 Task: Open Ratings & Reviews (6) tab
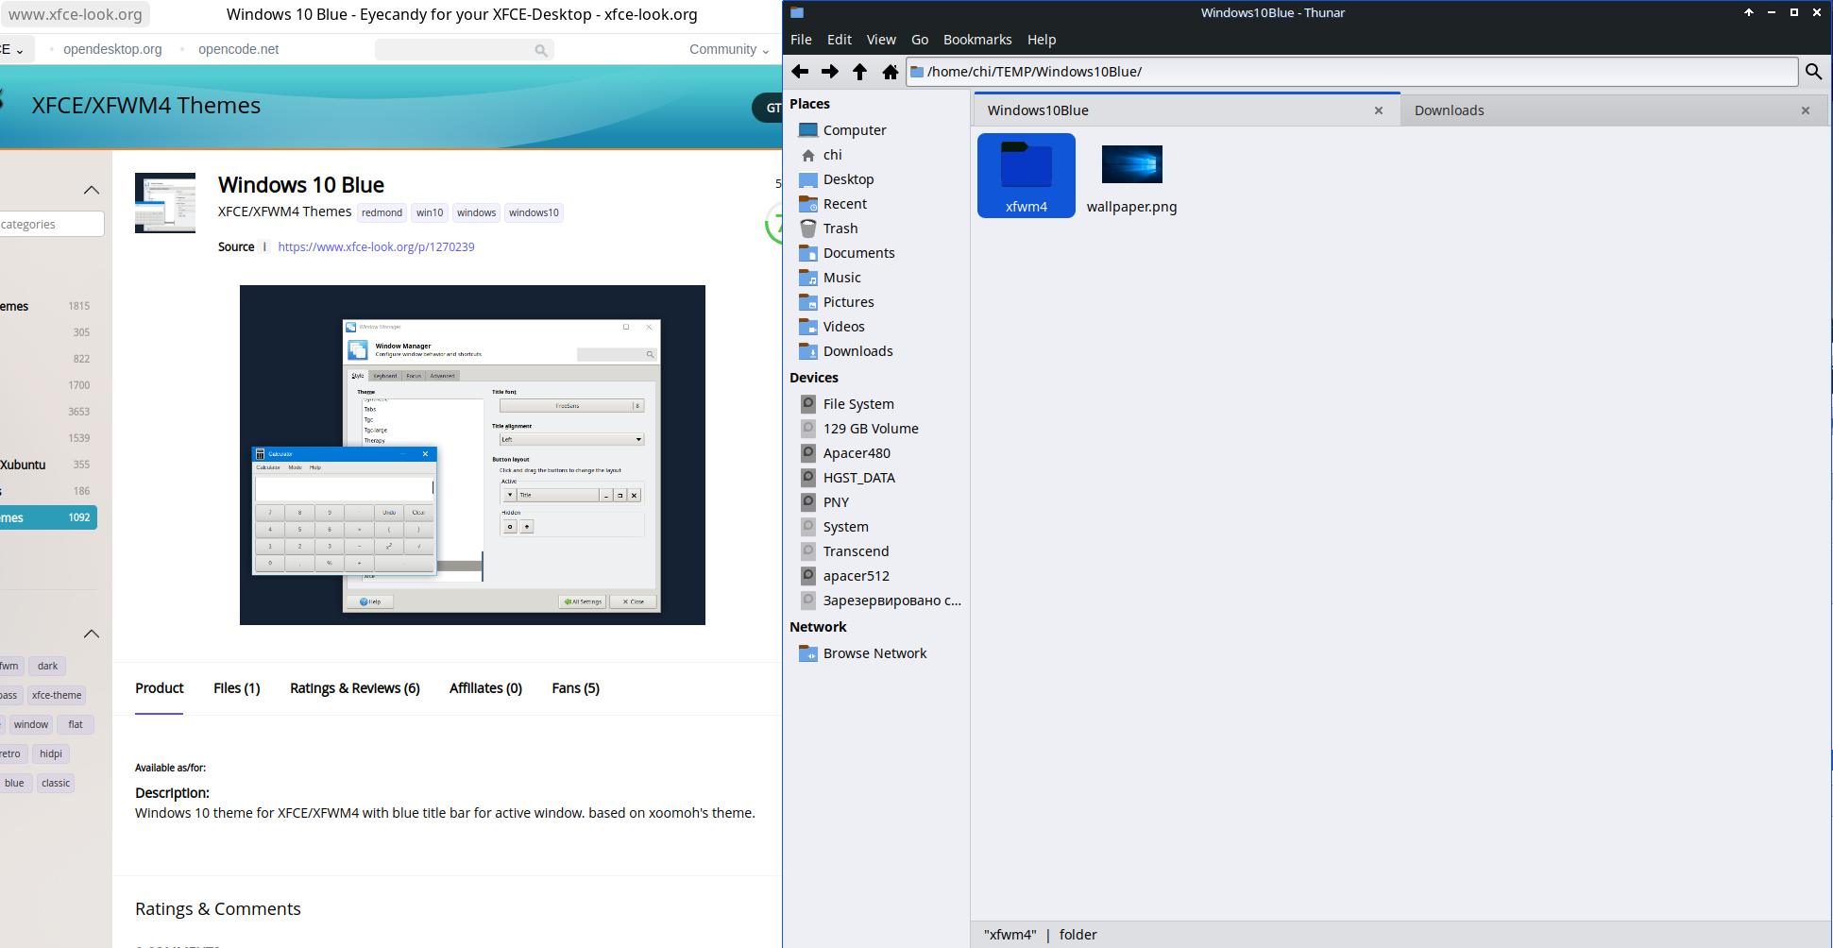[x=355, y=688]
